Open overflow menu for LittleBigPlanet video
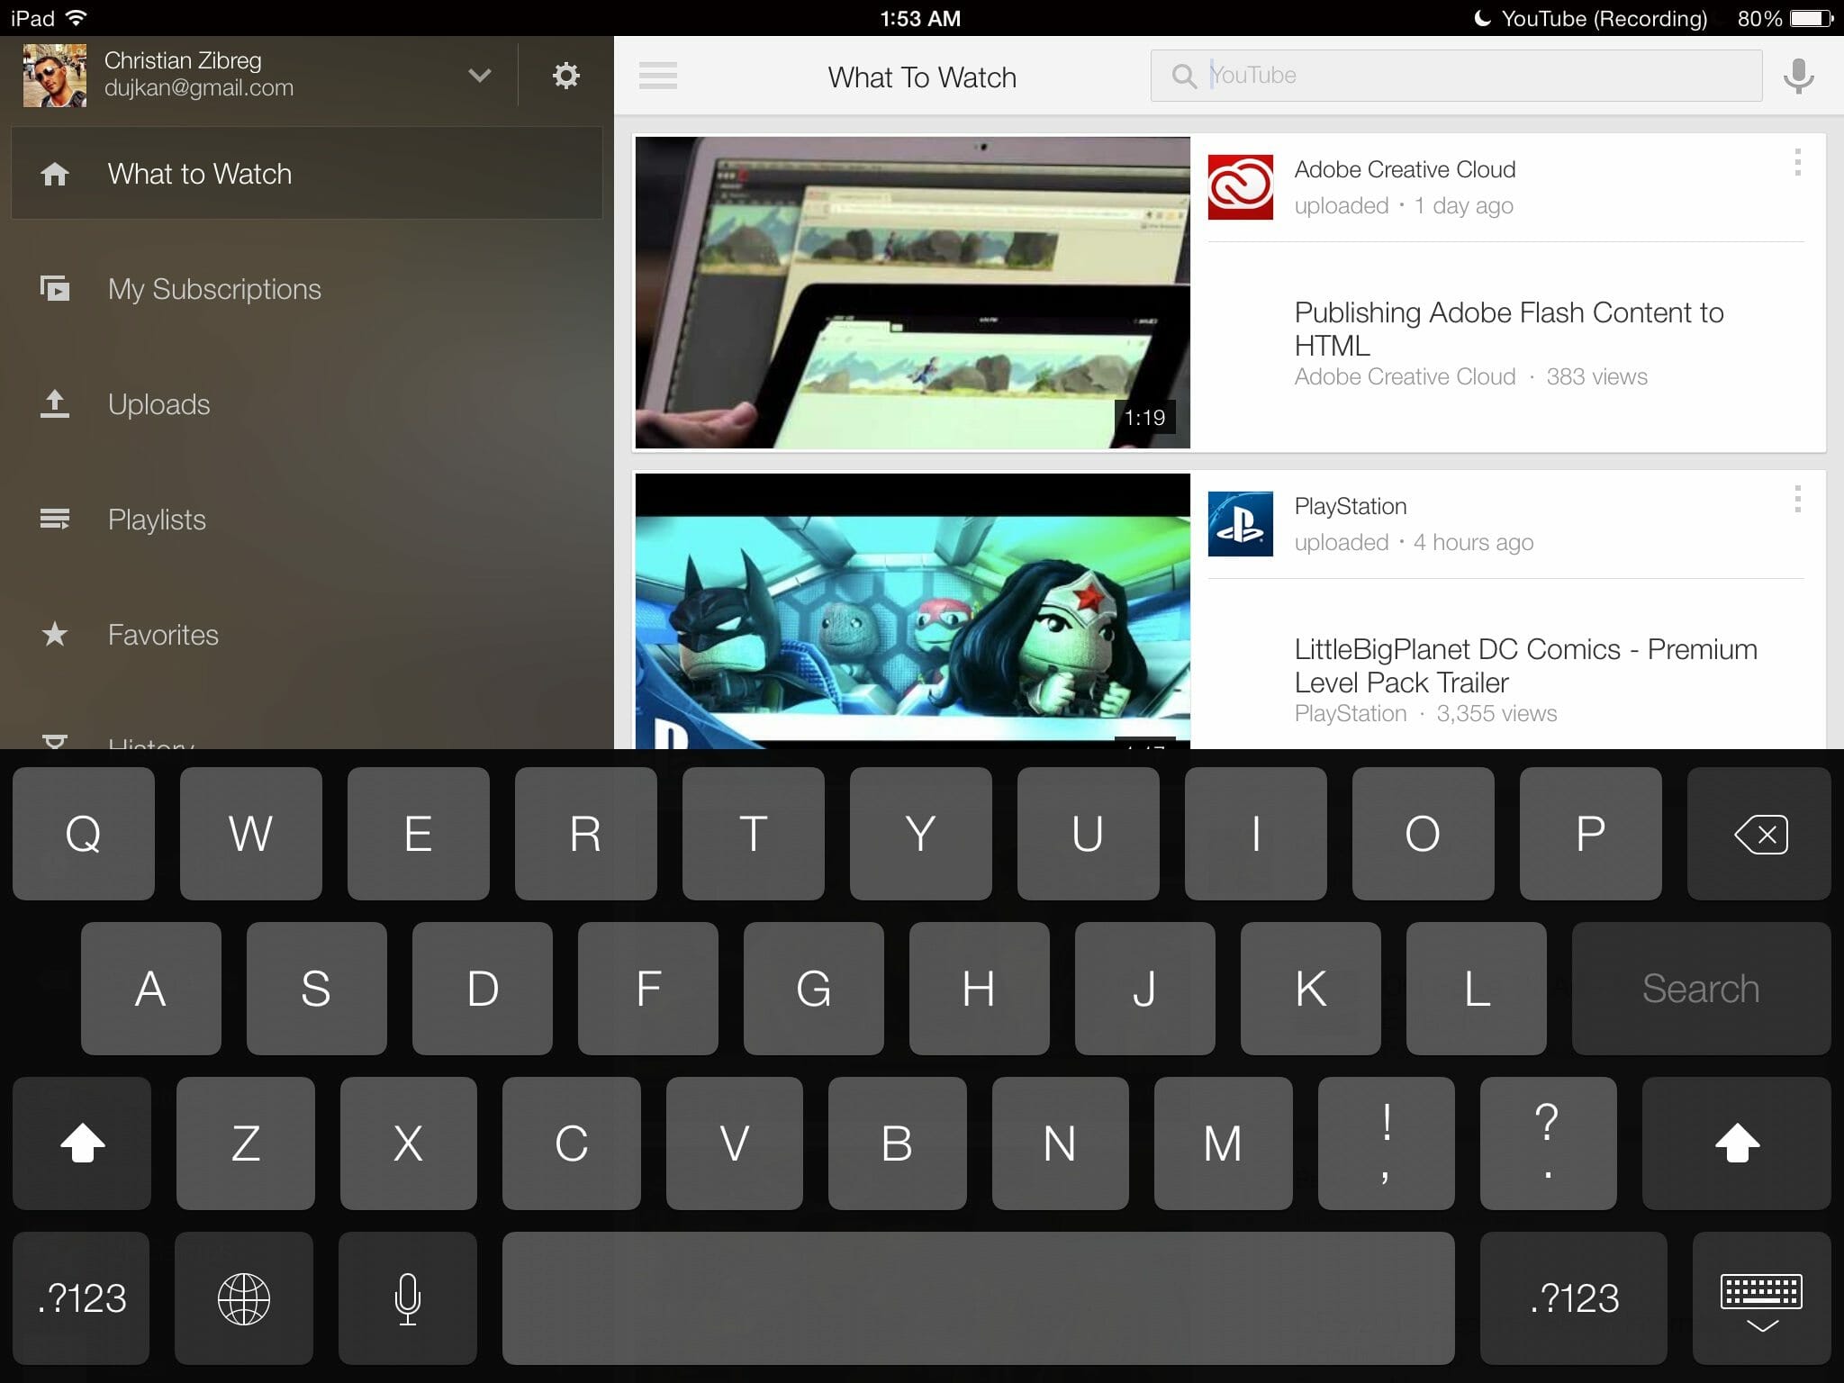Screen dimensions: 1844x1383 (x=1797, y=500)
